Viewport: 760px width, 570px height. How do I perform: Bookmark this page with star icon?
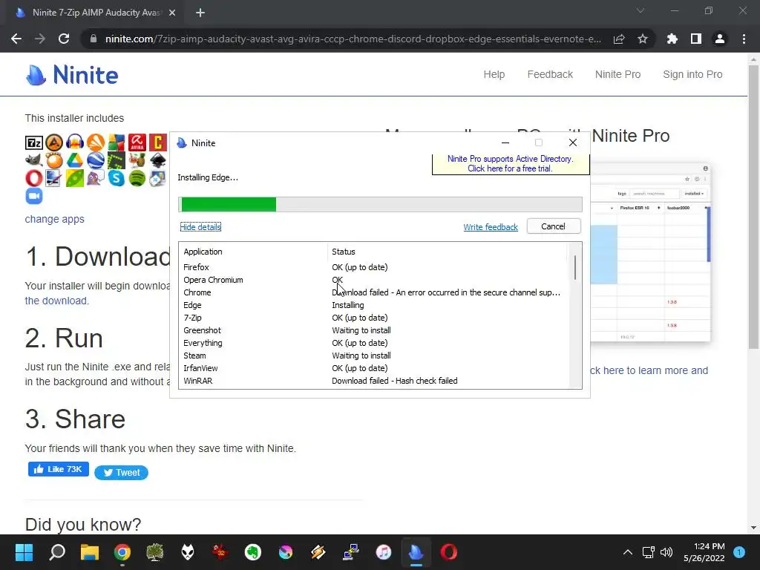(x=643, y=39)
